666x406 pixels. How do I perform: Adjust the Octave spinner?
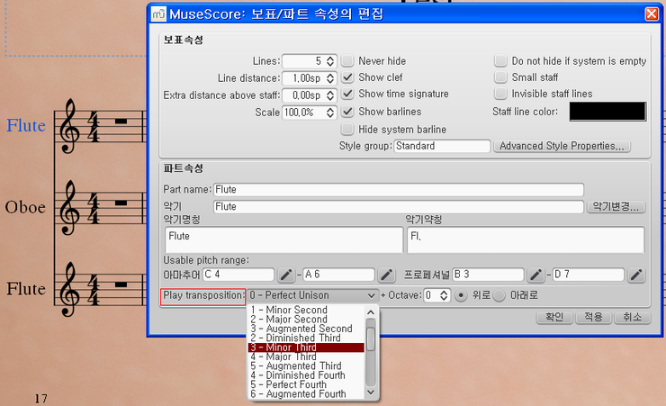coord(444,295)
